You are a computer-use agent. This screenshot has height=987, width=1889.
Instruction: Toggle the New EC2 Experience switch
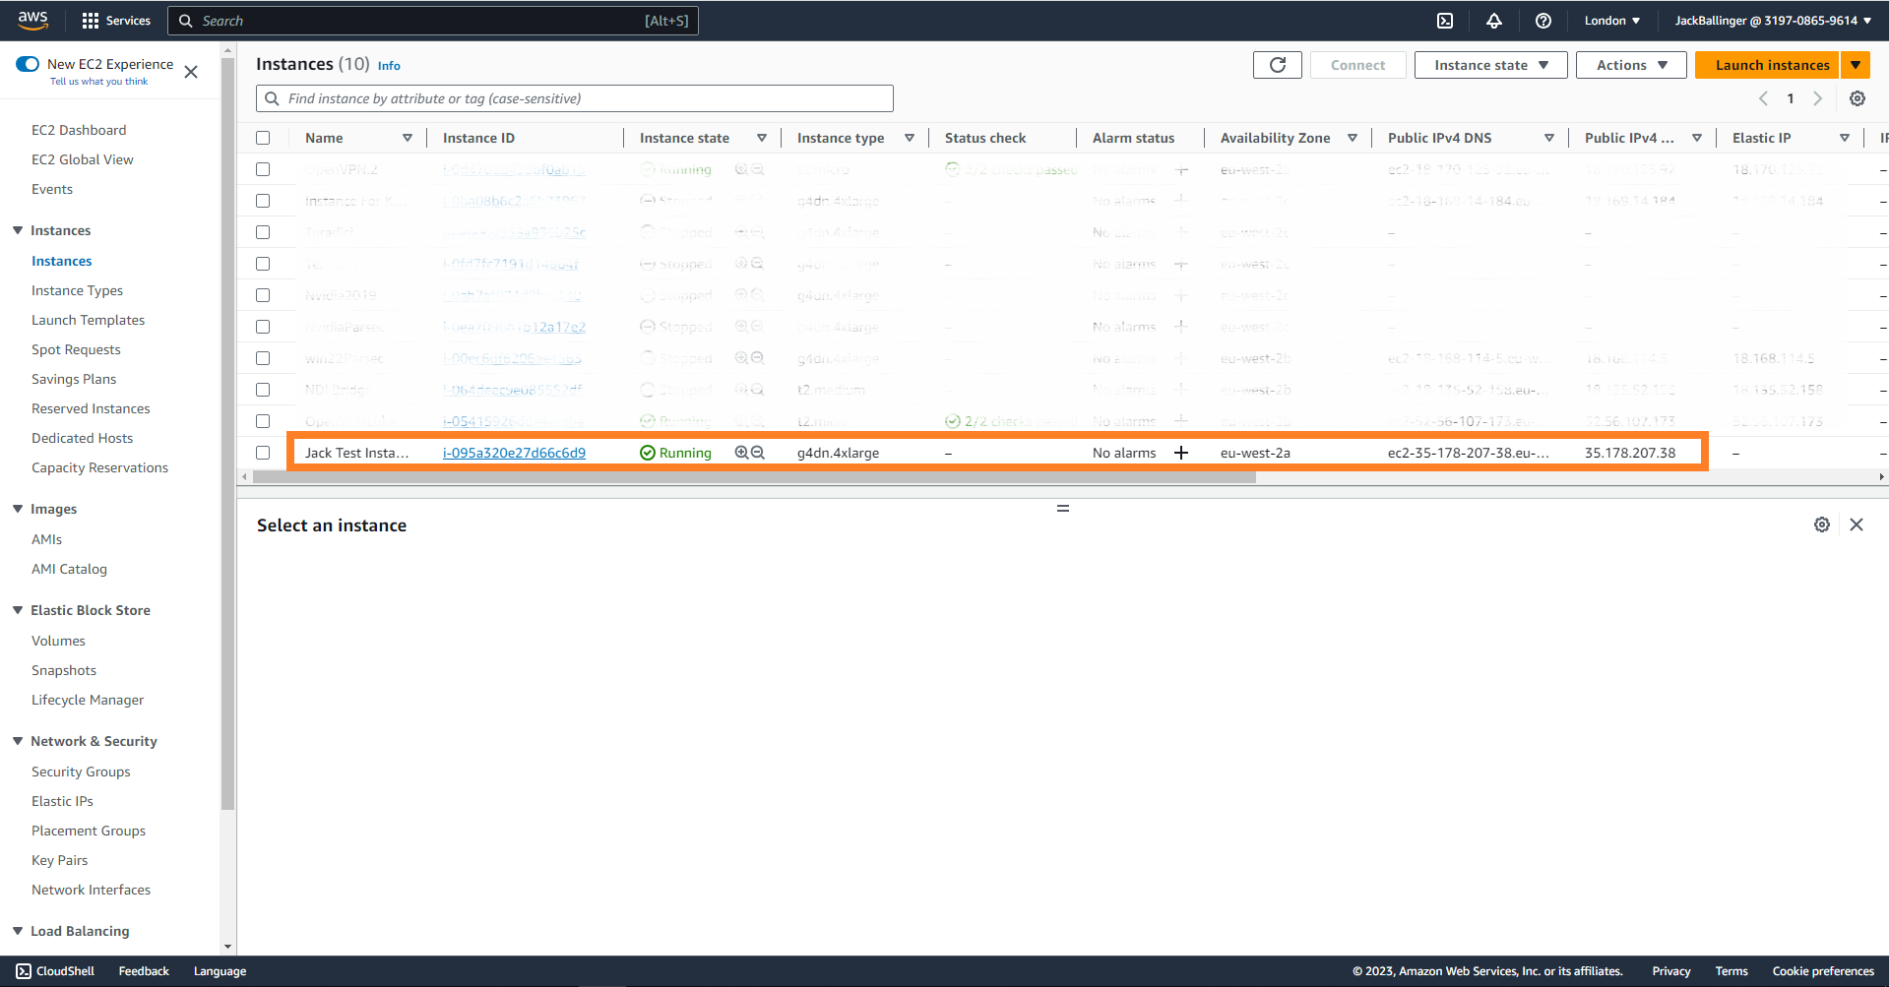pos(28,64)
